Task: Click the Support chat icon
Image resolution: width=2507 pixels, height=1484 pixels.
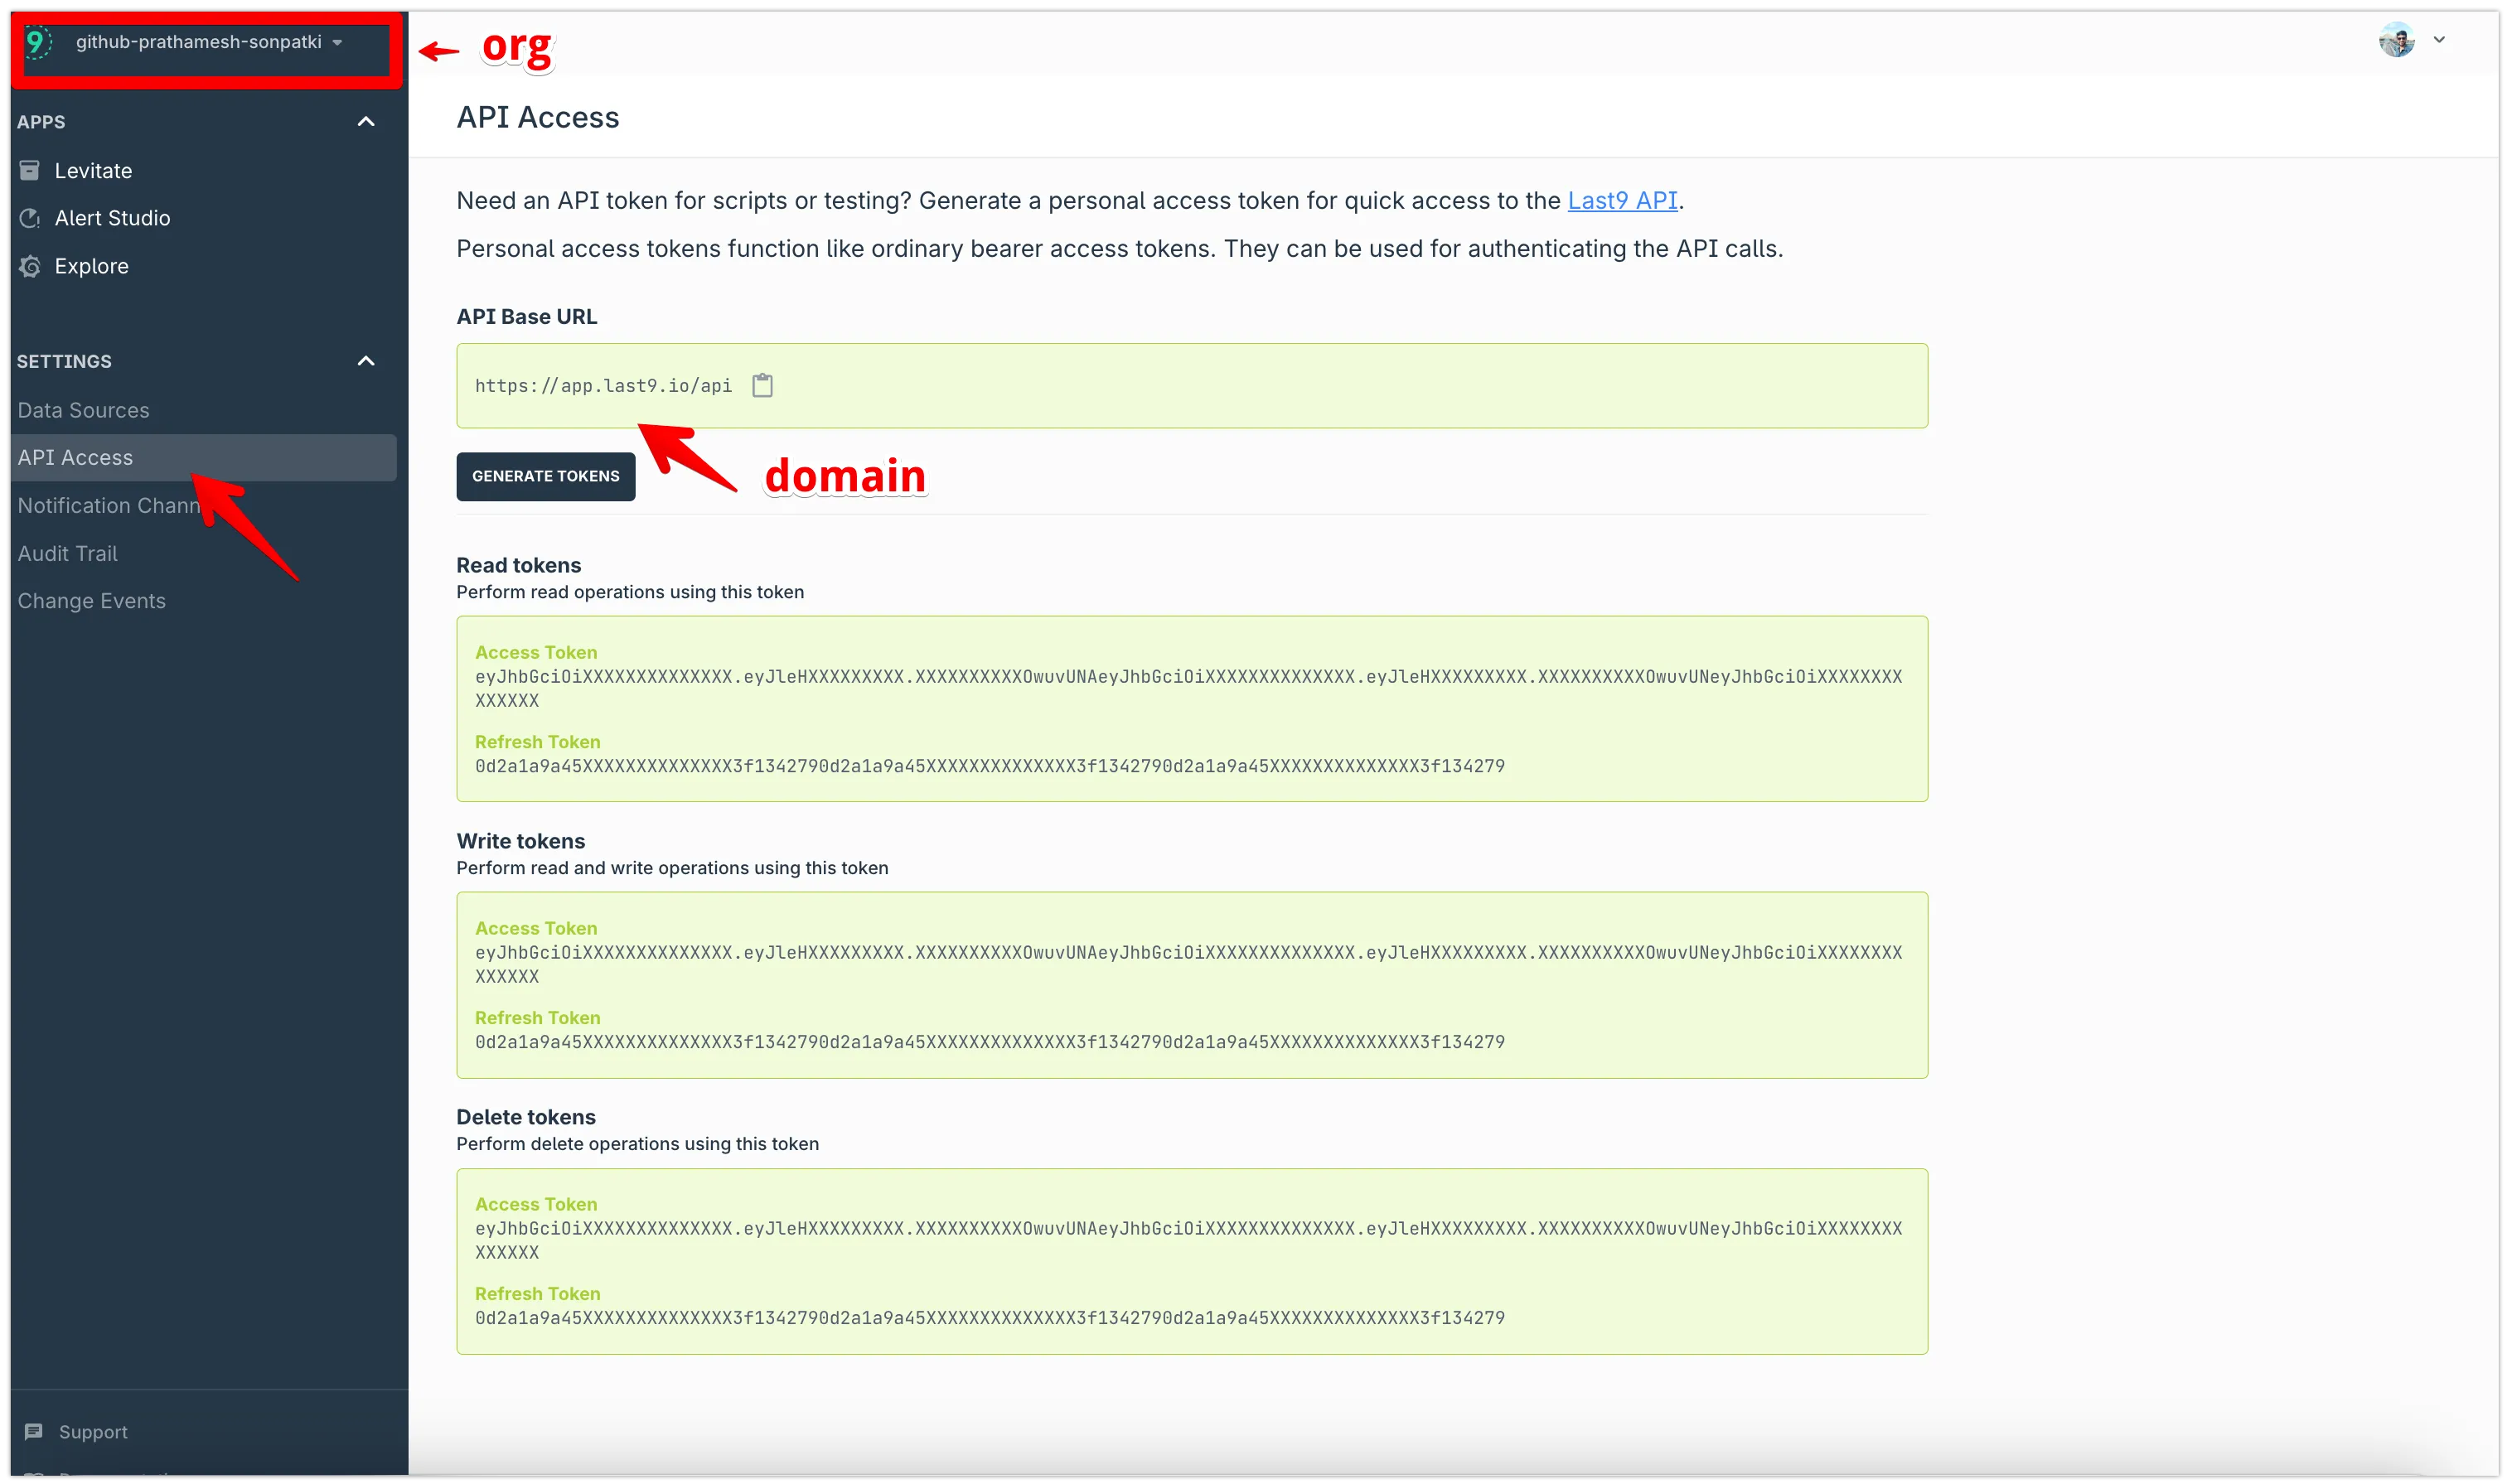Action: point(34,1431)
